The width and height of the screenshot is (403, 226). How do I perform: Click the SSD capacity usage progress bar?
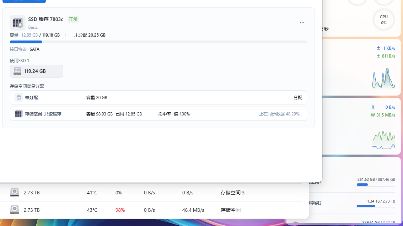158,42
